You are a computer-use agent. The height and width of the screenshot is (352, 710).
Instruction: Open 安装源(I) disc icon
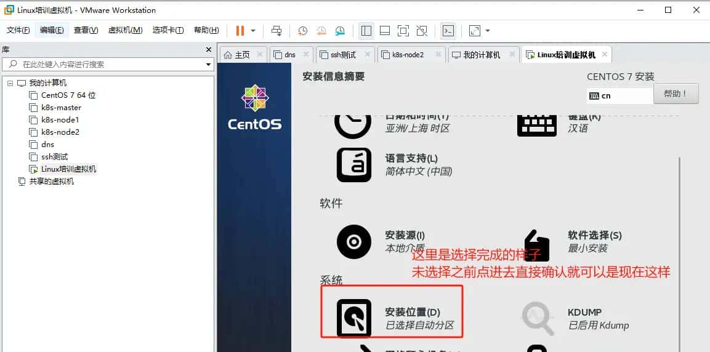coord(354,242)
